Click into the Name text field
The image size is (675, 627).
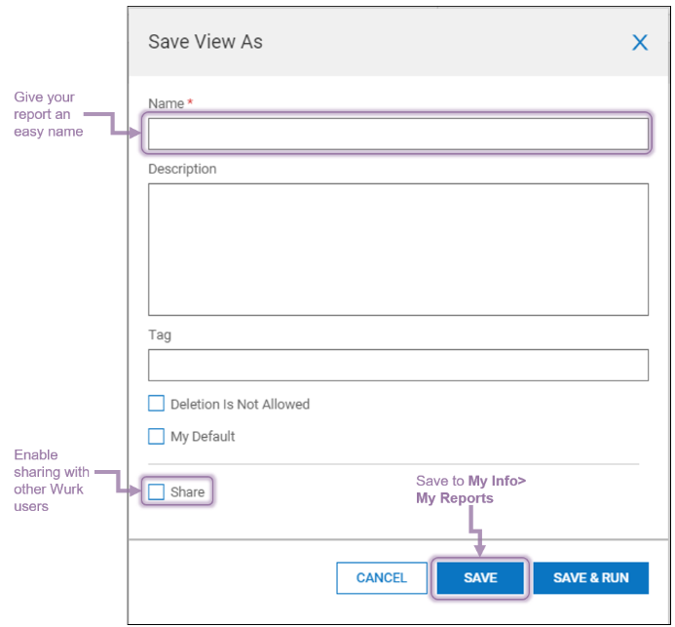click(397, 134)
